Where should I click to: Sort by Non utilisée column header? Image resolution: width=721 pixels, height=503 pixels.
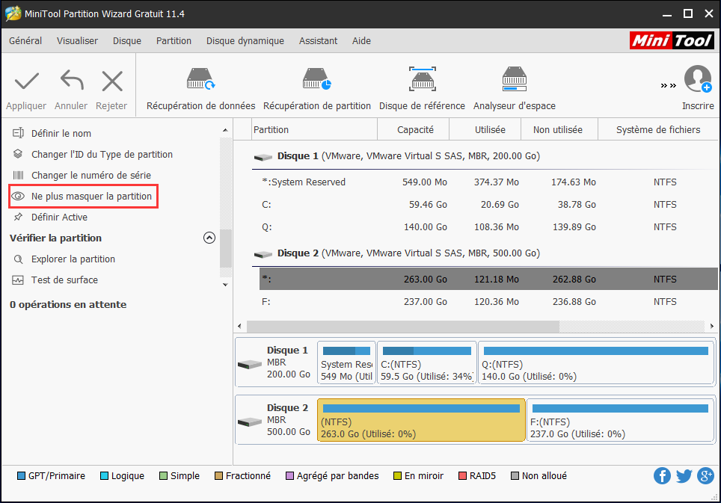pyautogui.click(x=559, y=129)
